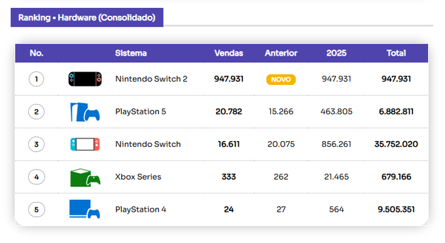Click the rank 5 circle badge

(37, 210)
